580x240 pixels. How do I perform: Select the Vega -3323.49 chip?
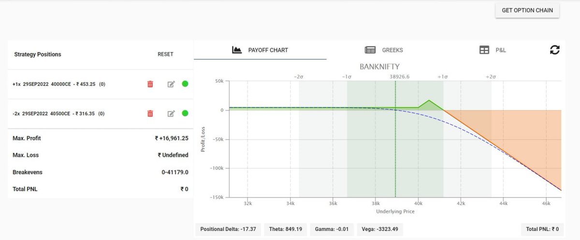pyautogui.click(x=380, y=229)
